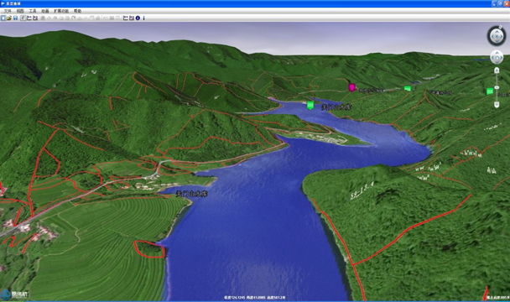Click the thin 'i' icon ending the toolbar
The width and height of the screenshot is (510, 302).
(x=143, y=18)
